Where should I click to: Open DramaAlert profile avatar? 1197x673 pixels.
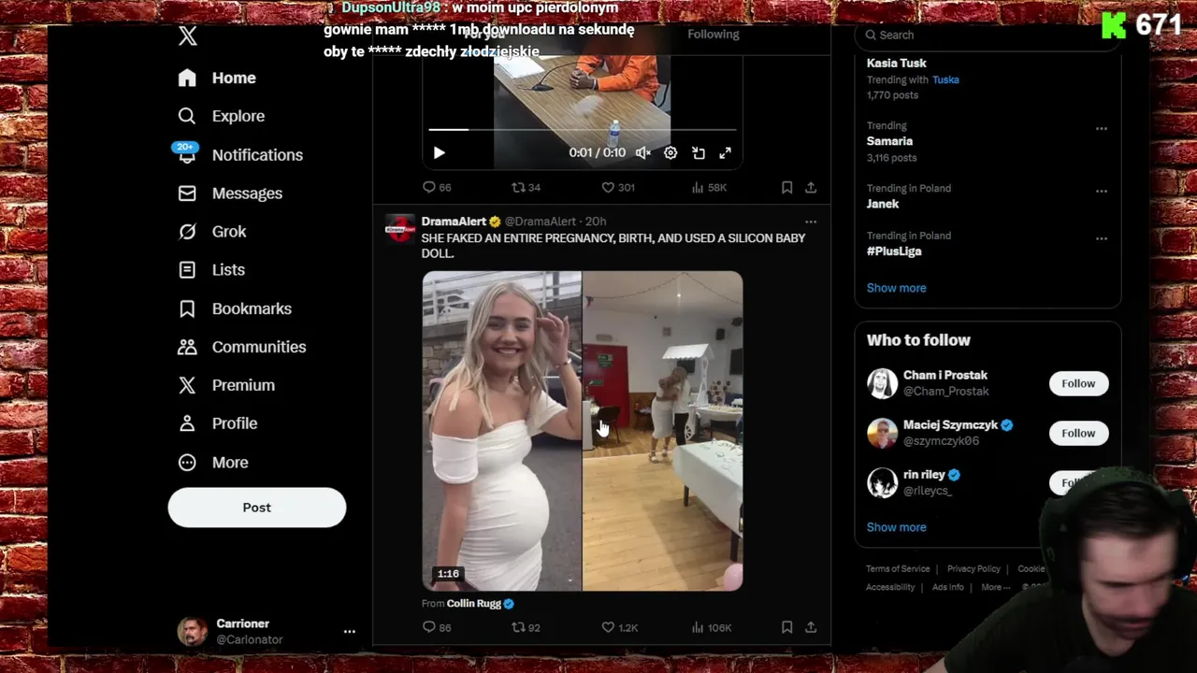400,228
